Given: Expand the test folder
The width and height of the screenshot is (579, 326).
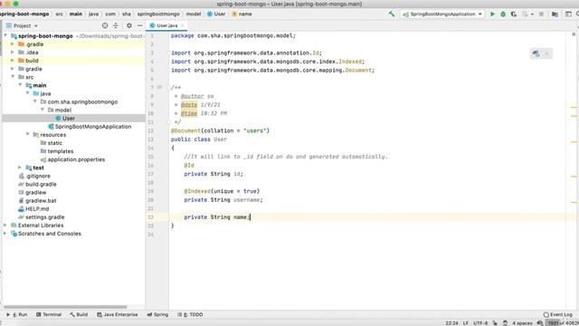Looking at the screenshot, I should 20,168.
